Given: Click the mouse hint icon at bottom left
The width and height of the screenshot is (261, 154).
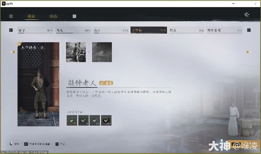Looking at the screenshot, I should click(x=11, y=144).
